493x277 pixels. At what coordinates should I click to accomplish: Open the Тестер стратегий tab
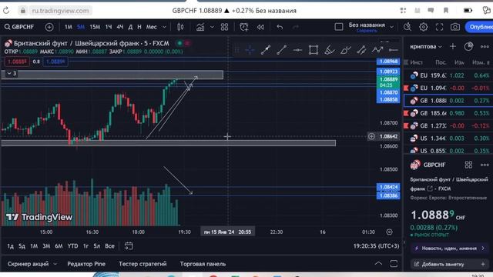pyautogui.click(x=143, y=264)
